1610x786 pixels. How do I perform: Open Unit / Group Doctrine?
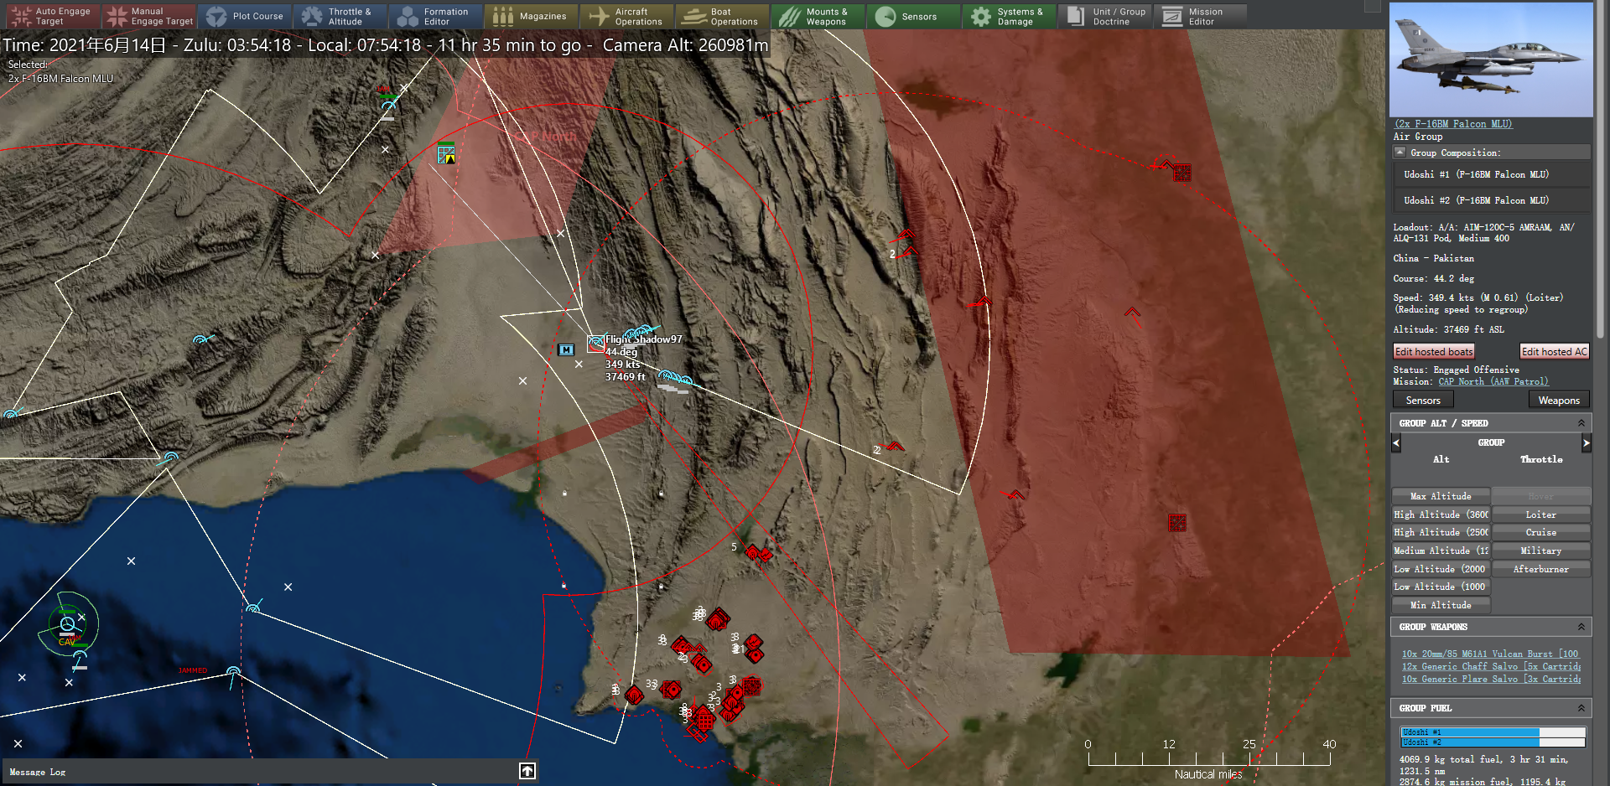1104,16
